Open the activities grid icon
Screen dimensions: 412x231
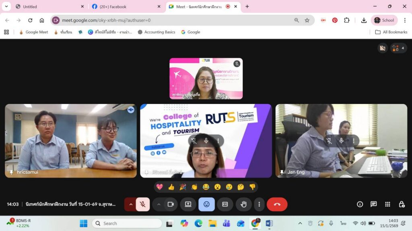(x=387, y=204)
